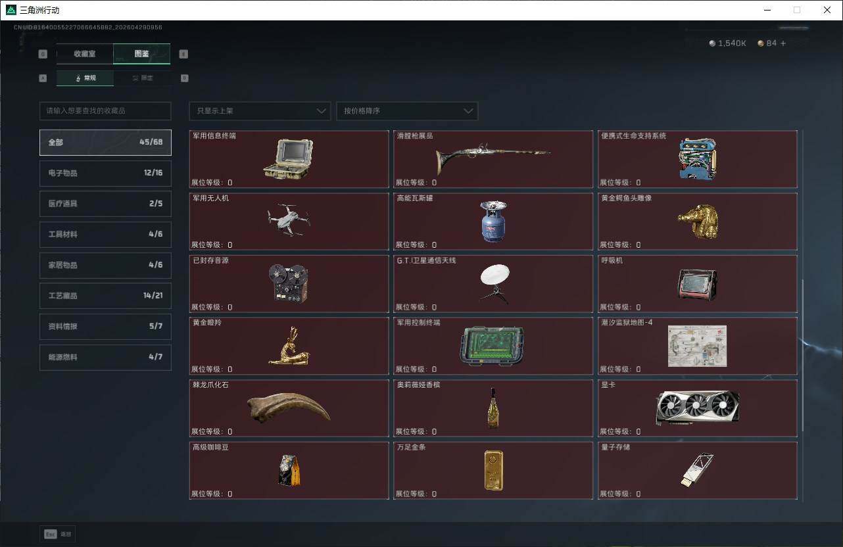The image size is (843, 547).
Task: View the 棘龙爪化石 claw fossil thumbnail
Action: pyautogui.click(x=289, y=406)
